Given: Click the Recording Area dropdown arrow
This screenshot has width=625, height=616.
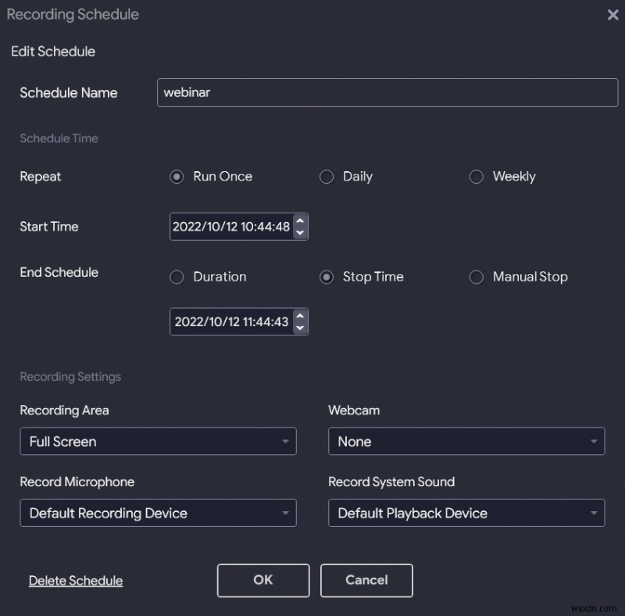Looking at the screenshot, I should 286,441.
